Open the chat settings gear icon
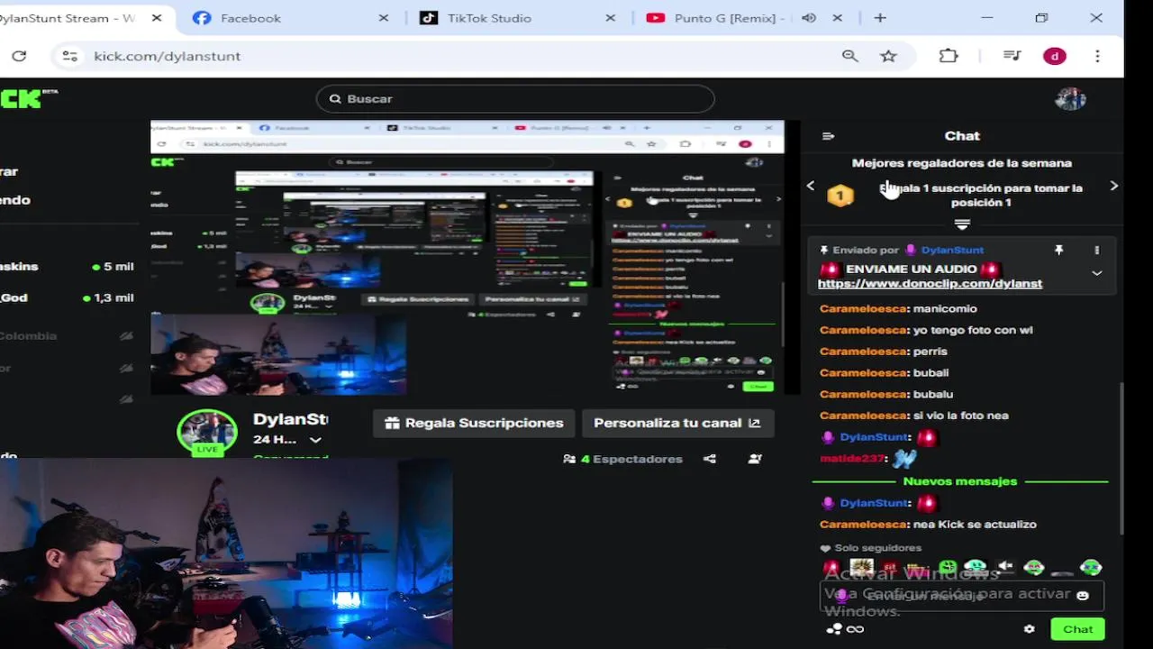Image resolution: width=1153 pixels, height=649 pixels. click(x=1029, y=629)
